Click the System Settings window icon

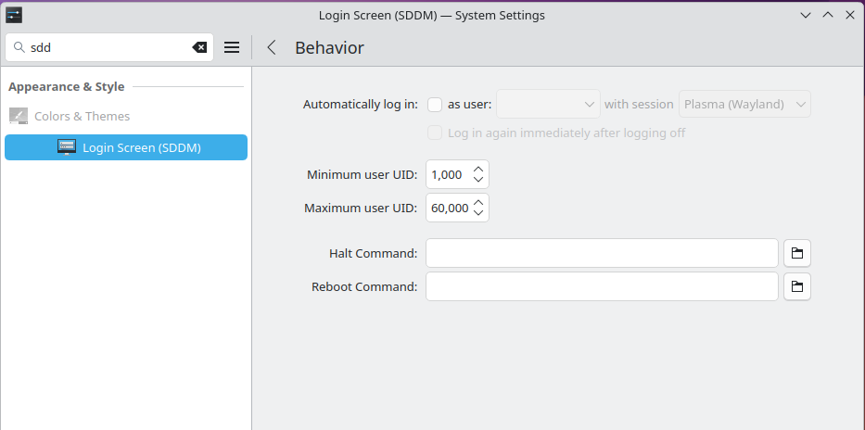tap(14, 15)
